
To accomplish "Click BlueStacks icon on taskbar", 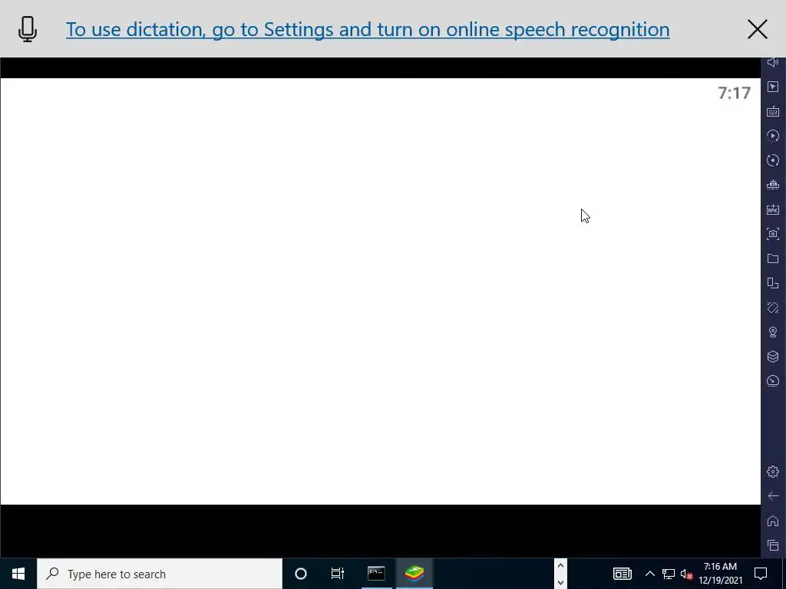I will [414, 574].
